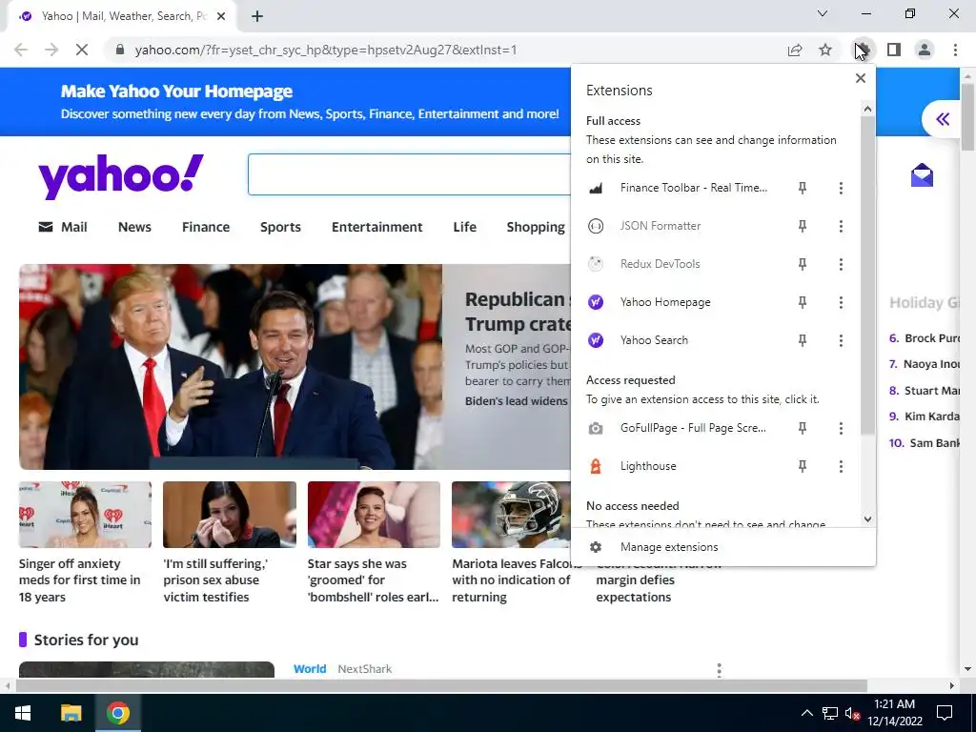The width and height of the screenshot is (976, 732).
Task: Click the Extensions popup vertical scrollbar
Action: (867, 275)
